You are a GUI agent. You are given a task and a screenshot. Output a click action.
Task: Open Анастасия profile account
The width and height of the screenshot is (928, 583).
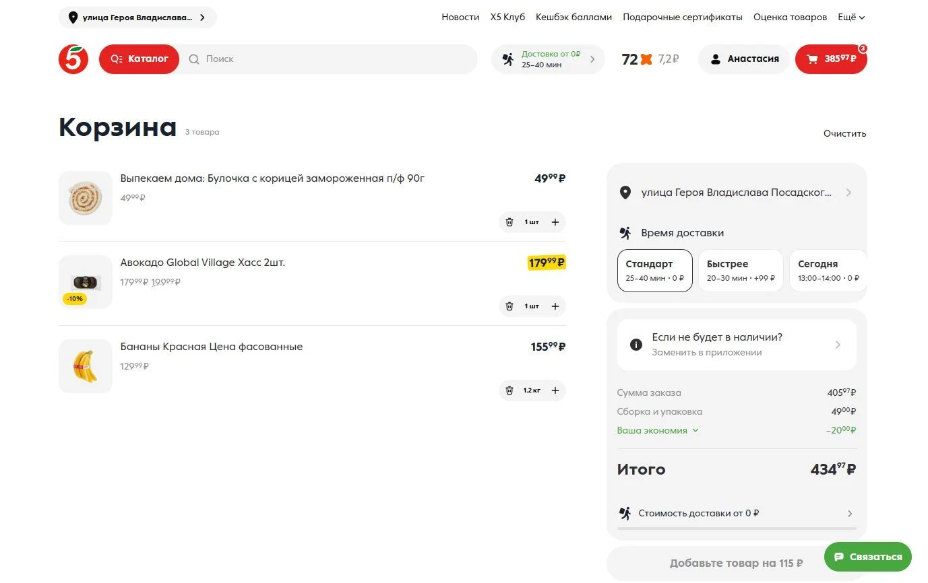point(744,59)
